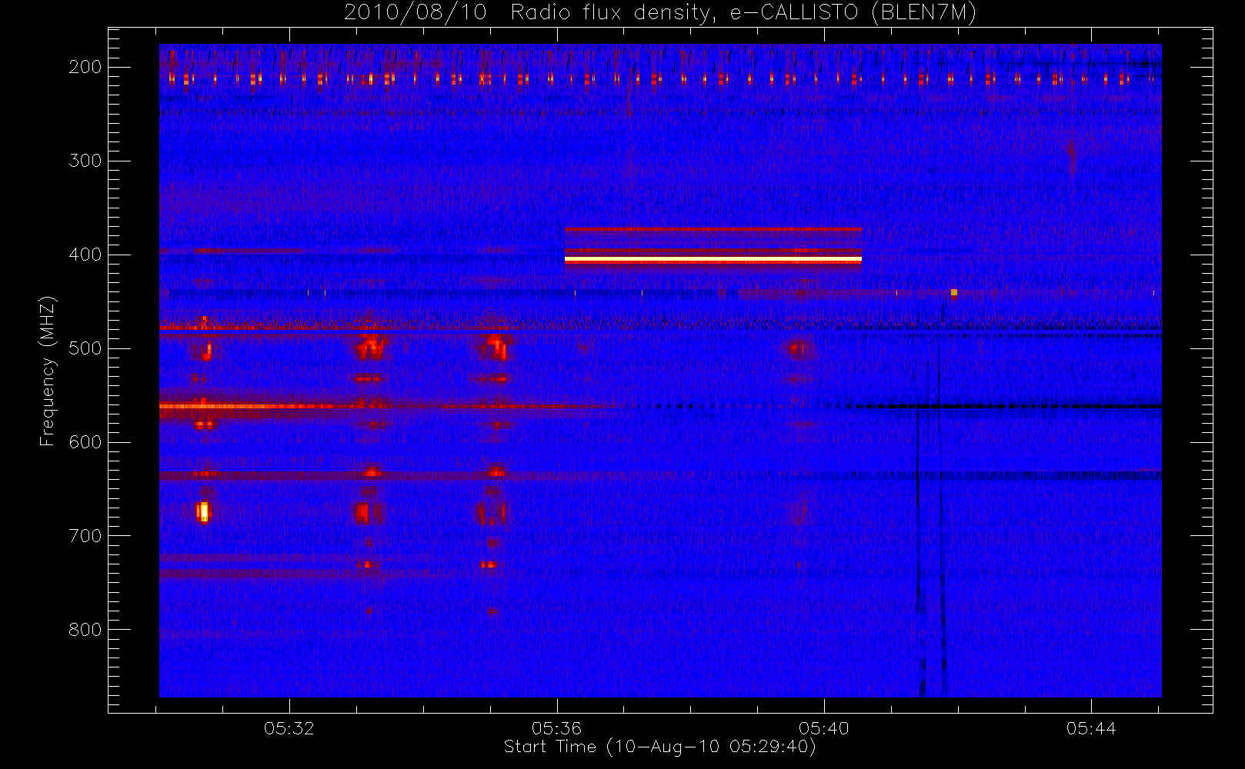Image resolution: width=1245 pixels, height=769 pixels.
Task: Click the bright white burst spot near 670 MHz
Action: [203, 512]
